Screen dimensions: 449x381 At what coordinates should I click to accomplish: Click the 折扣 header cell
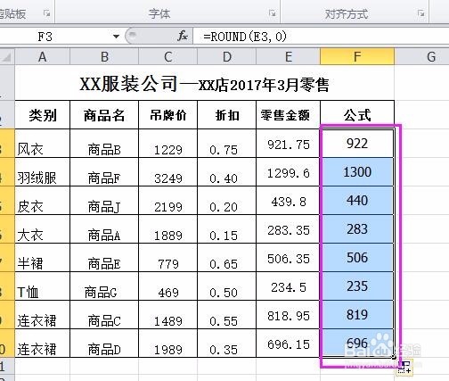point(227,115)
